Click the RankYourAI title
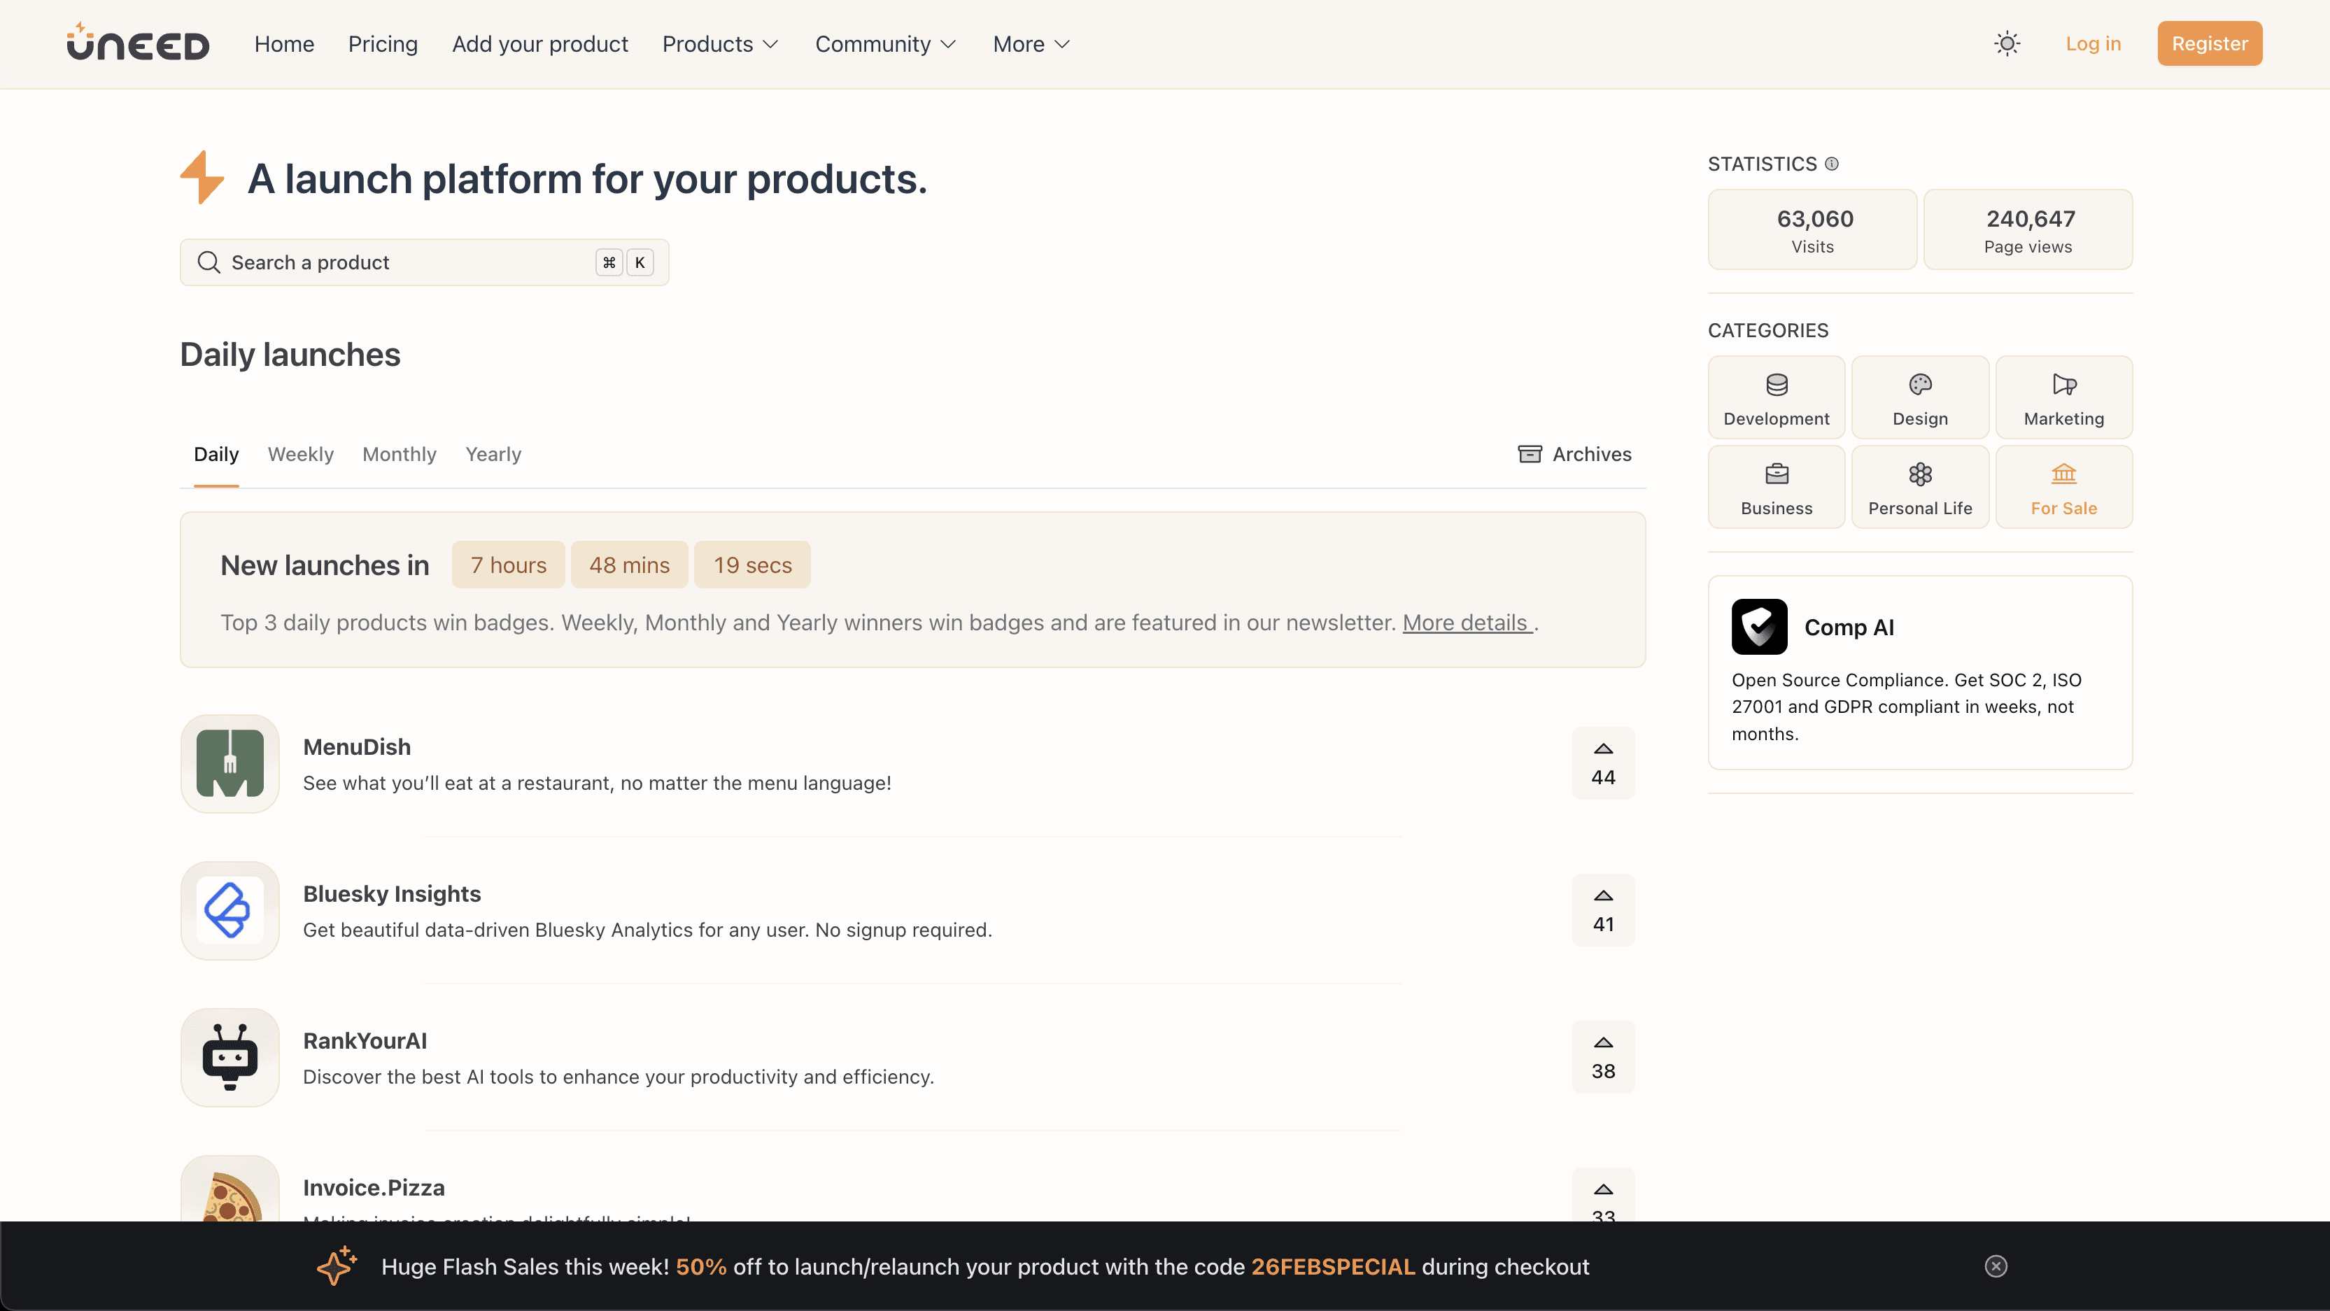2330x1311 pixels. pyautogui.click(x=365, y=1041)
